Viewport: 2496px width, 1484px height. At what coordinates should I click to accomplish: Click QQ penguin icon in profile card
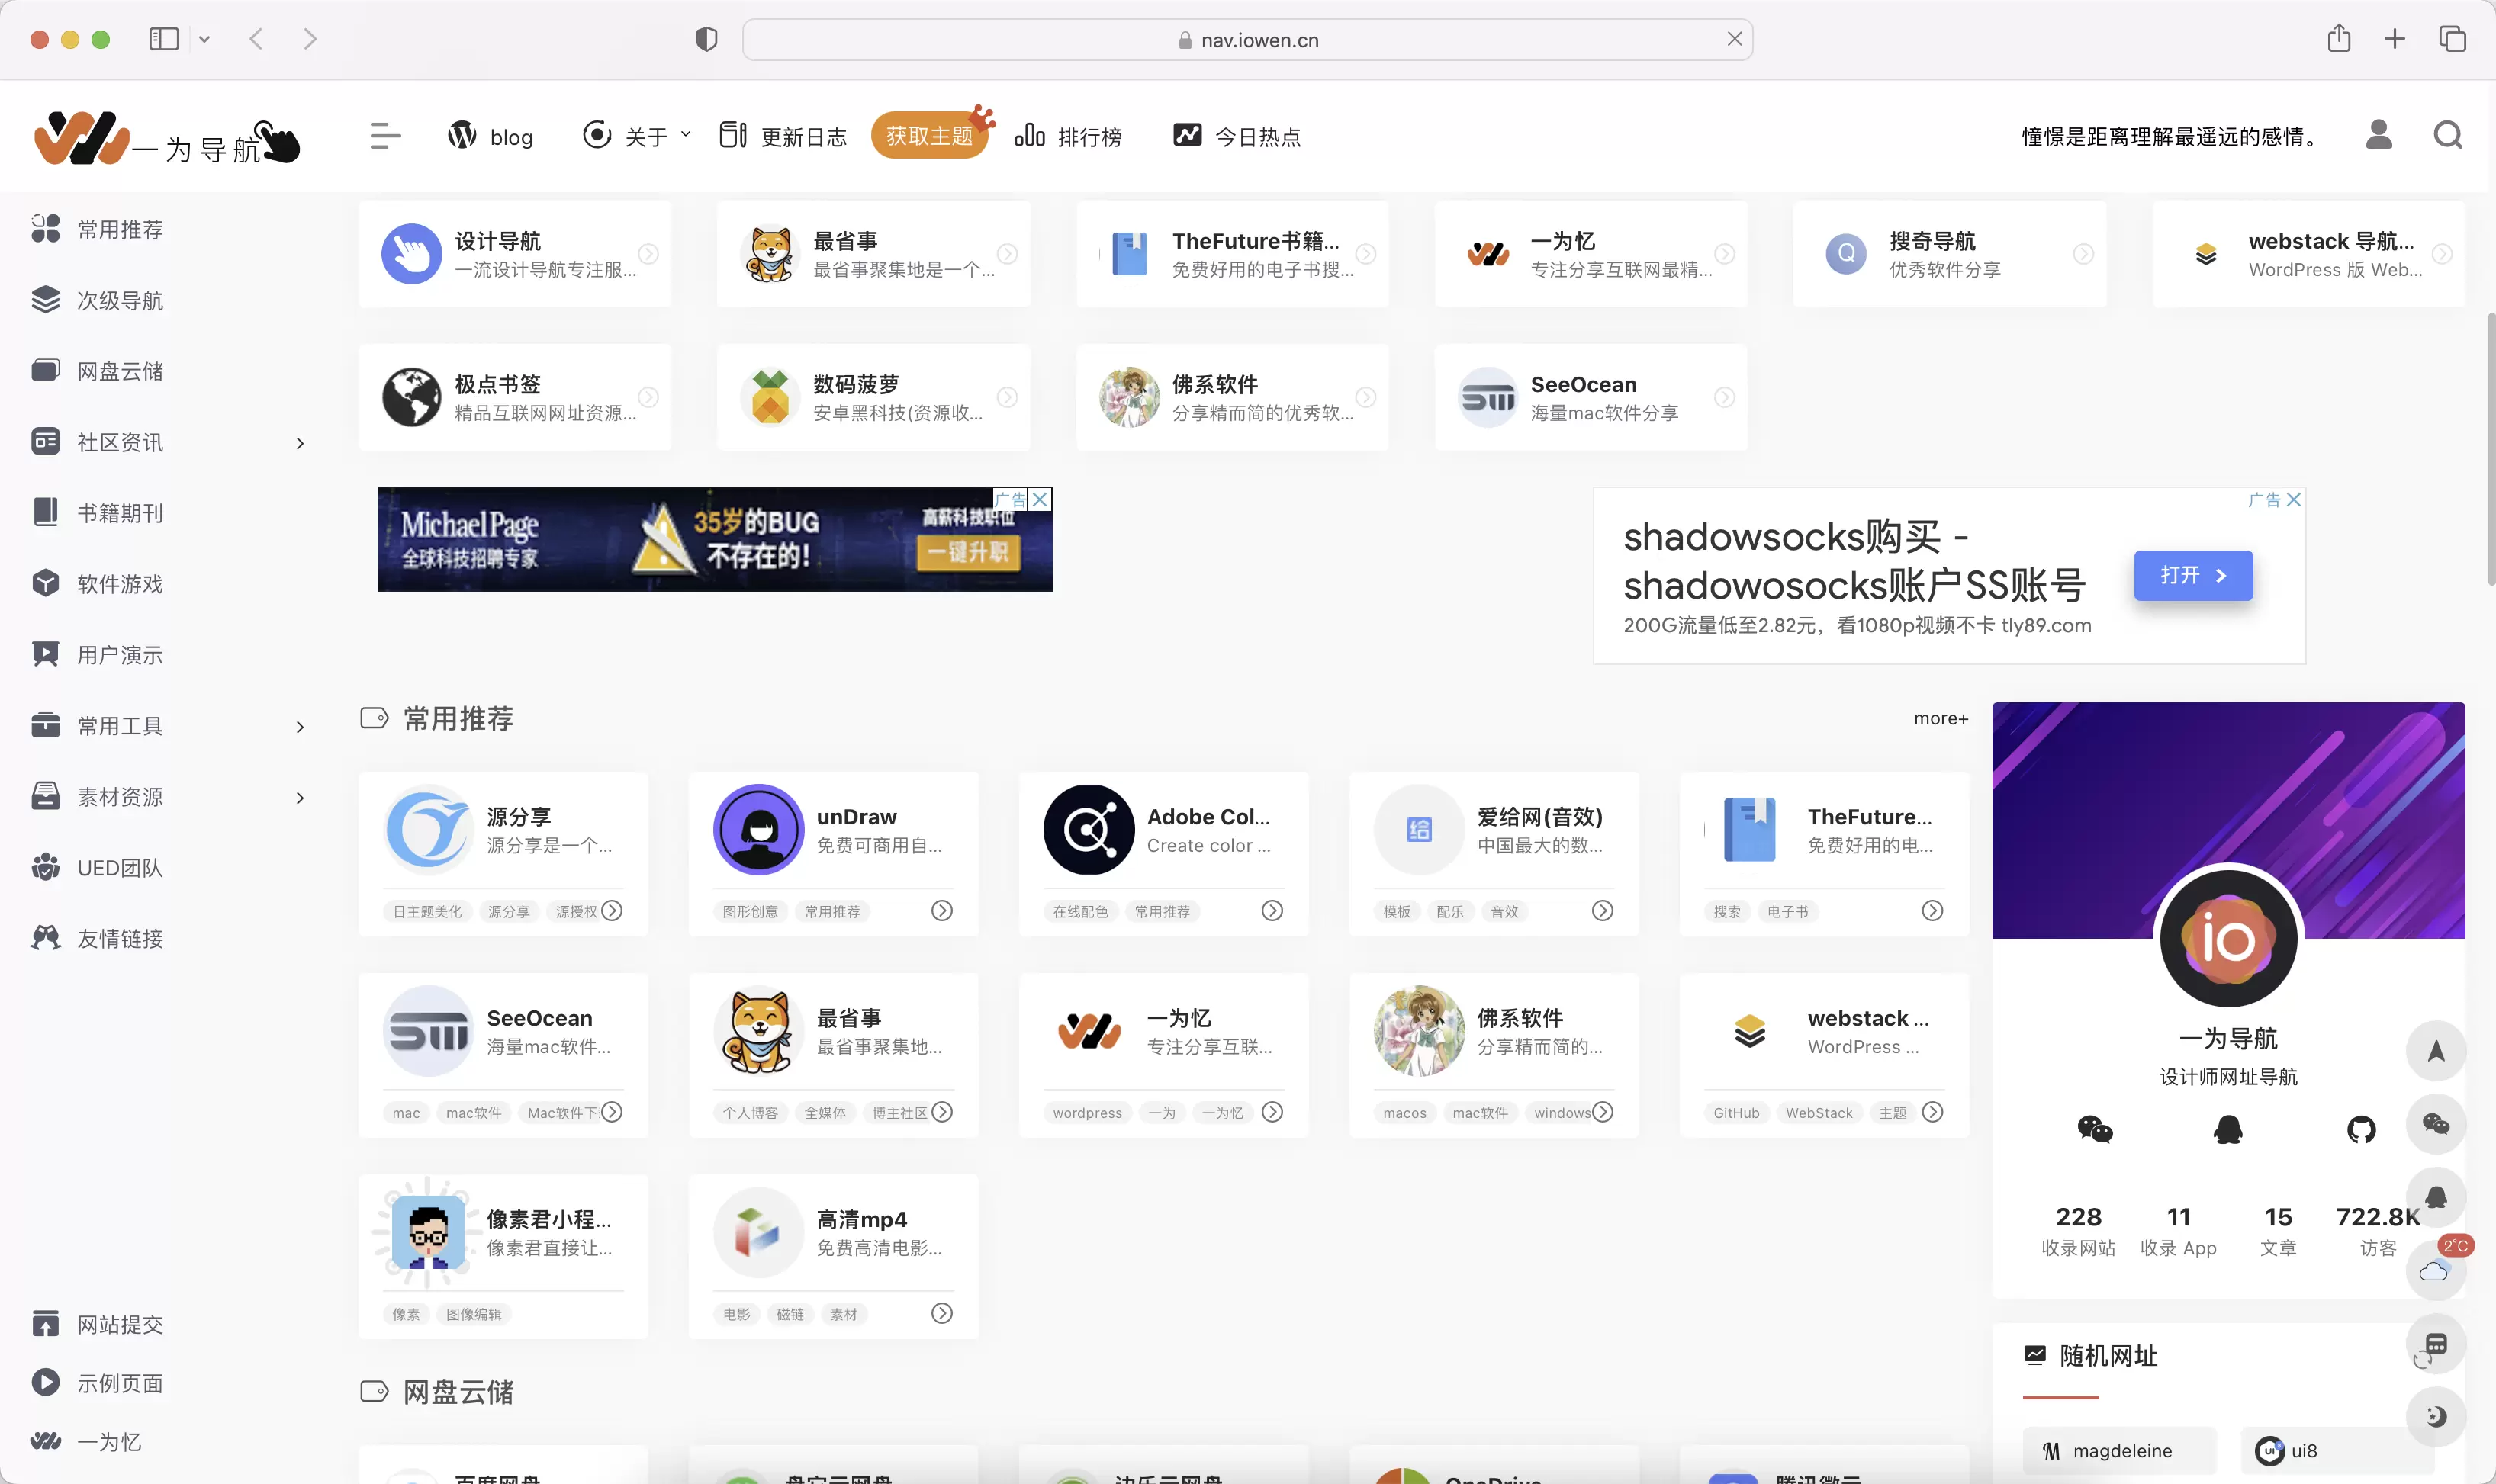point(2228,1130)
